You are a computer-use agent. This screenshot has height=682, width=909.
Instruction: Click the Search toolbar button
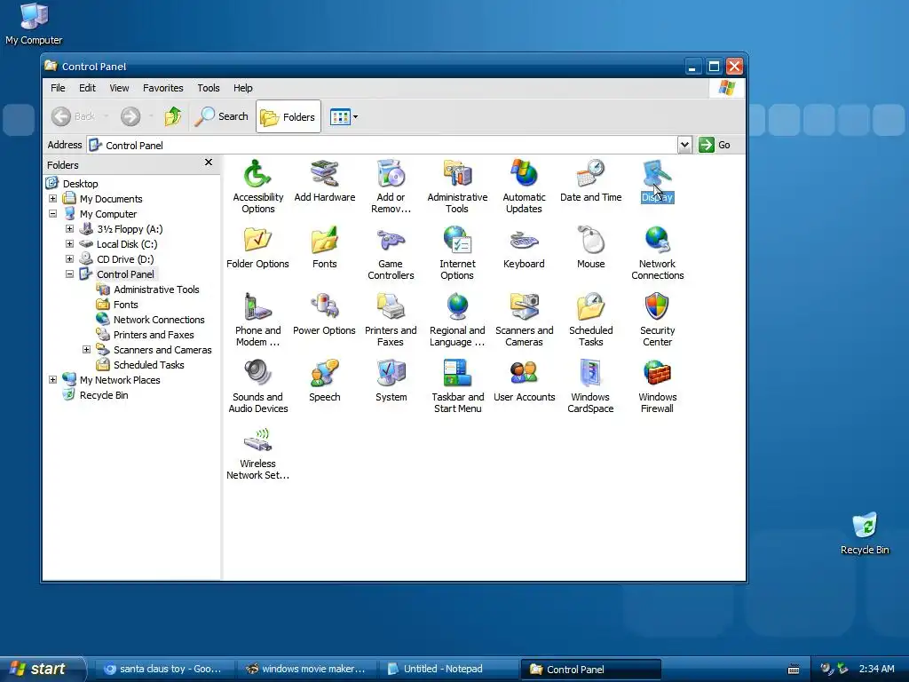(221, 116)
